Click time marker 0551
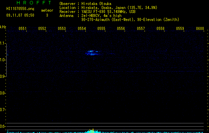Image resolution: width=209 pixels, height=133 pixels. (x=23, y=29)
